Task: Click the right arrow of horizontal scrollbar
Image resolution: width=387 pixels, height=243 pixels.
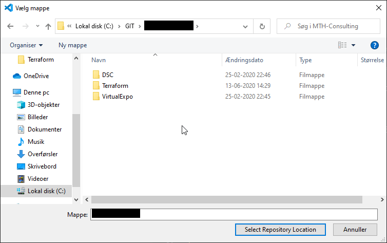Action: click(382, 199)
